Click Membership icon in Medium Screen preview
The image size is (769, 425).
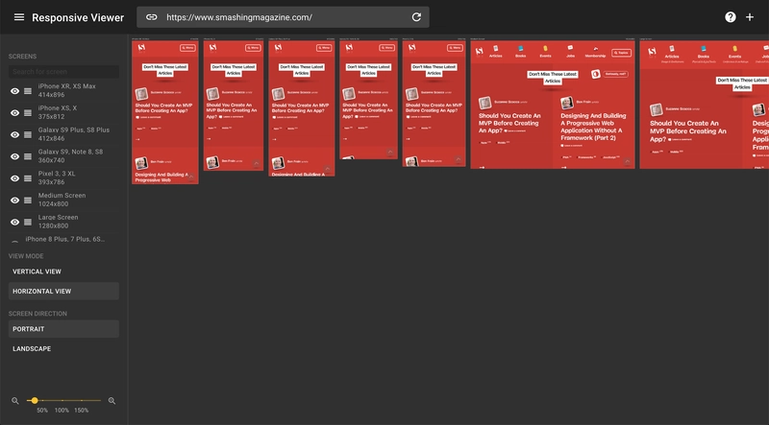(x=595, y=49)
